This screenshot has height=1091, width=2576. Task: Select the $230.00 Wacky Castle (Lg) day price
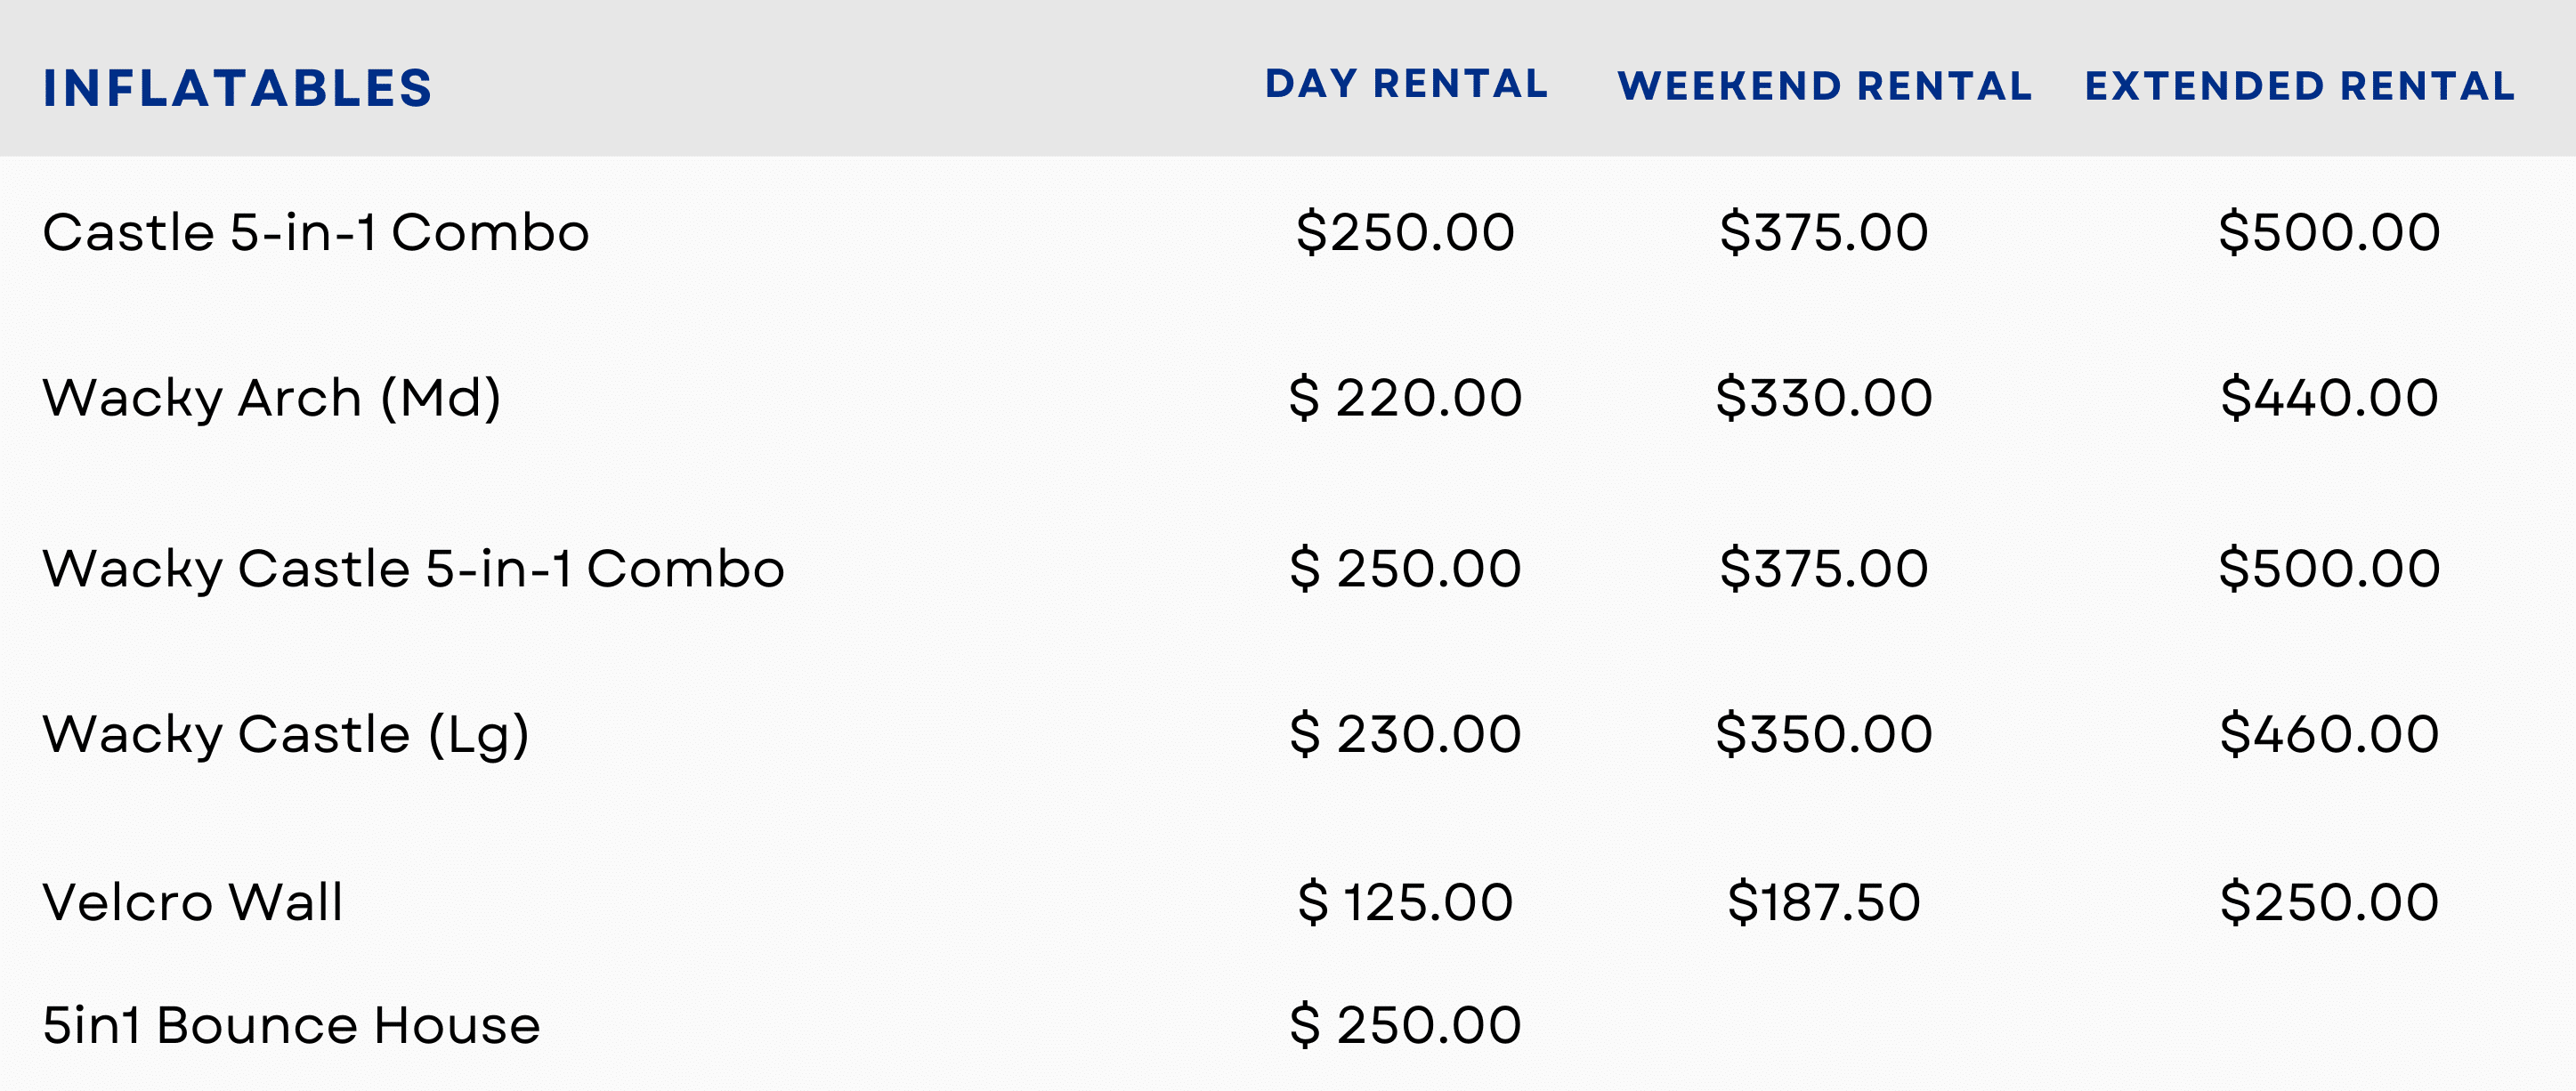click(x=1405, y=735)
